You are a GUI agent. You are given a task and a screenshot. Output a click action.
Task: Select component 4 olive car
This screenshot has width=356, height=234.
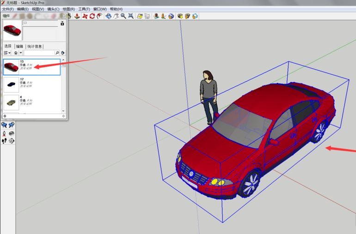11,102
